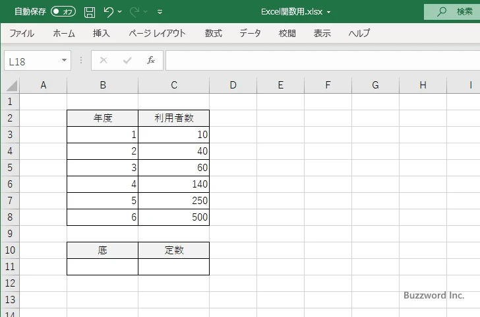This screenshot has width=480, height=317.
Task: Select column G header
Action: pyautogui.click(x=375, y=85)
